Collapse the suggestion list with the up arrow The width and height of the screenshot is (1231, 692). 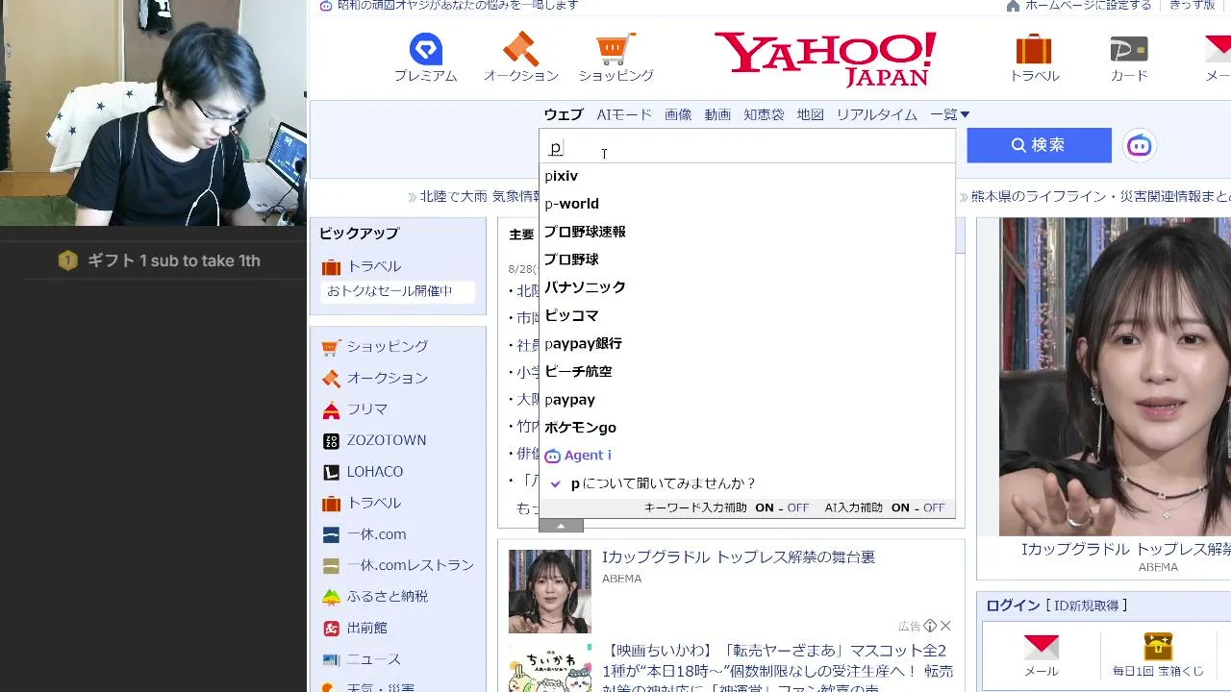point(562,526)
